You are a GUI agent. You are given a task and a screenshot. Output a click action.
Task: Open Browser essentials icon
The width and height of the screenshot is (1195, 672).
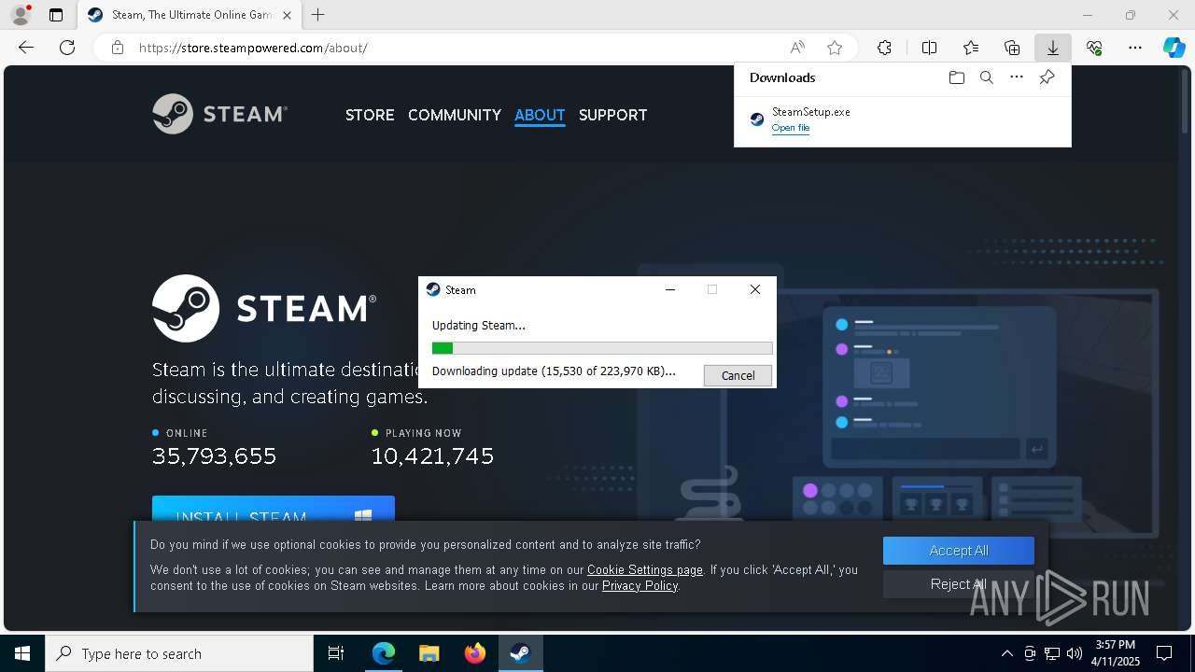click(x=1094, y=48)
